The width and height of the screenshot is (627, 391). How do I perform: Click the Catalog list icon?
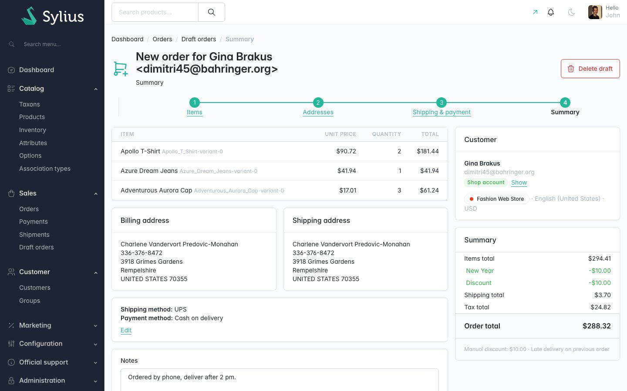[x=11, y=89]
